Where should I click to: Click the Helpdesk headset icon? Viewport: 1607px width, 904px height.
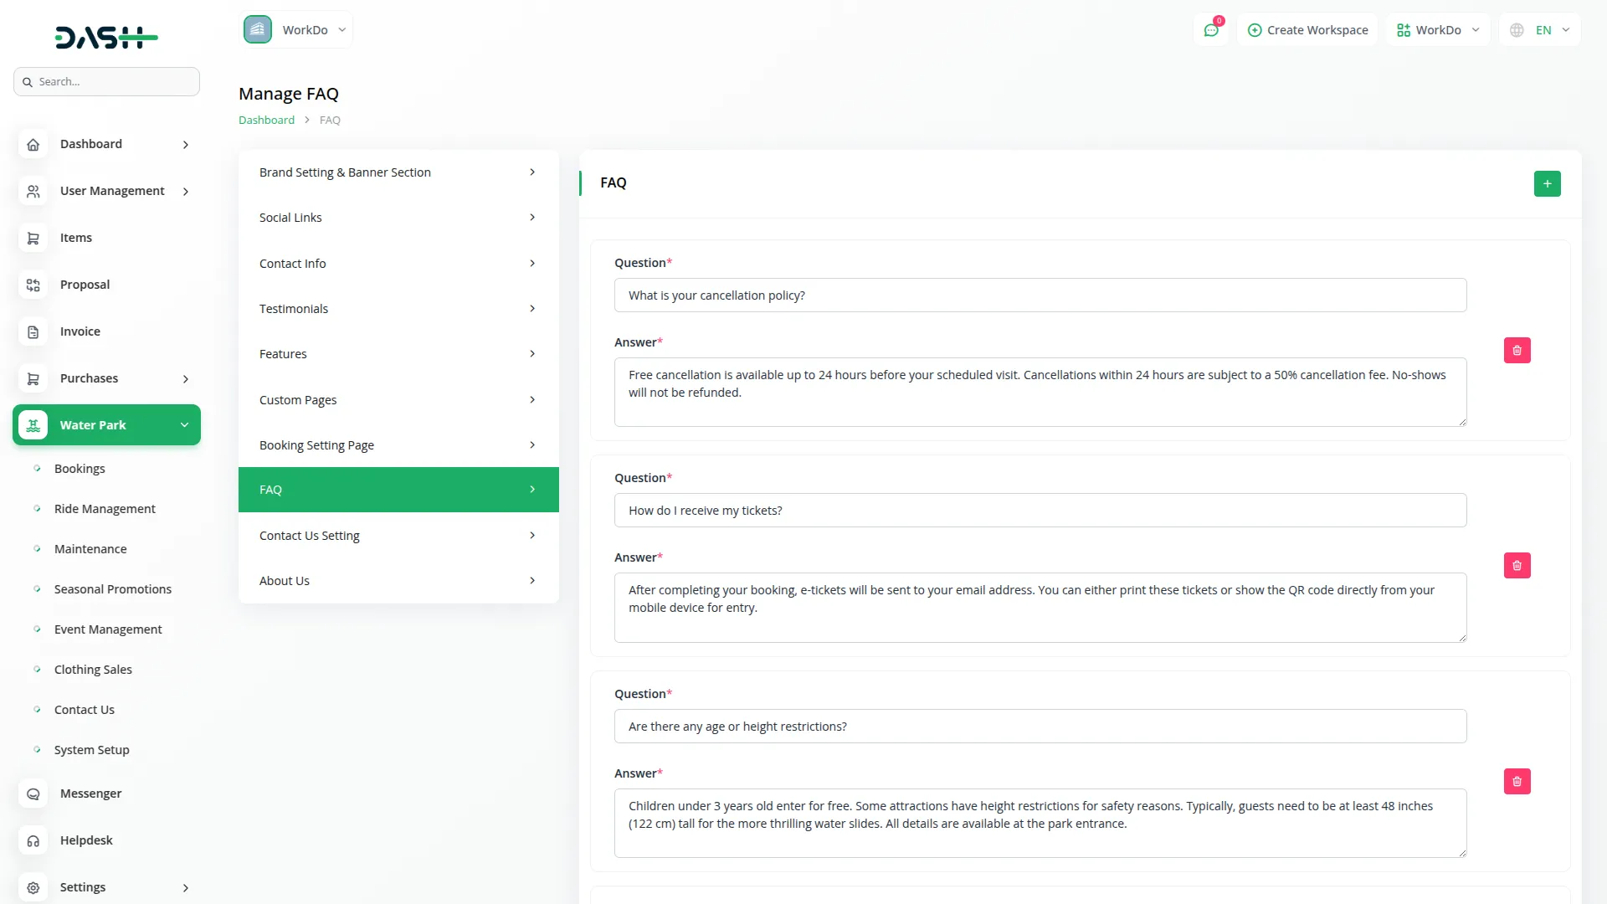[33, 840]
